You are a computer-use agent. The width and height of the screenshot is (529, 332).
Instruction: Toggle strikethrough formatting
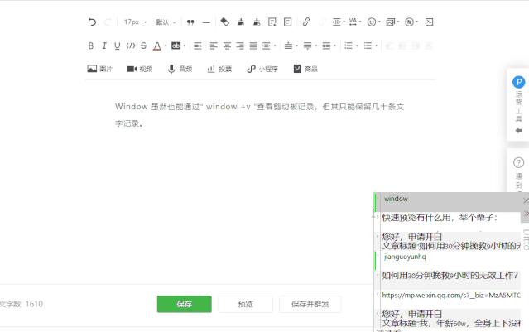[x=144, y=46]
